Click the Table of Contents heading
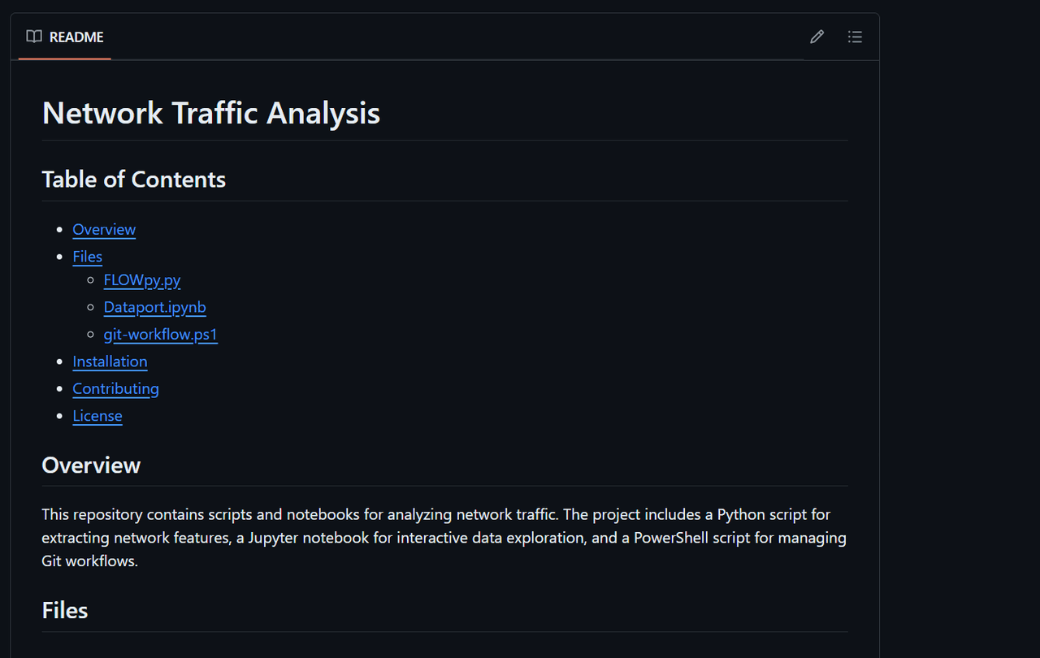The width and height of the screenshot is (1040, 658). coord(134,180)
